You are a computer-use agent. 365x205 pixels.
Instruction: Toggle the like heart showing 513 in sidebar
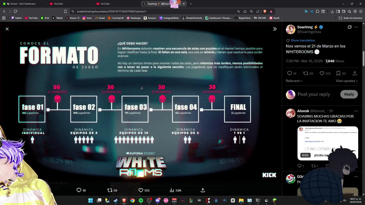tap(322, 73)
